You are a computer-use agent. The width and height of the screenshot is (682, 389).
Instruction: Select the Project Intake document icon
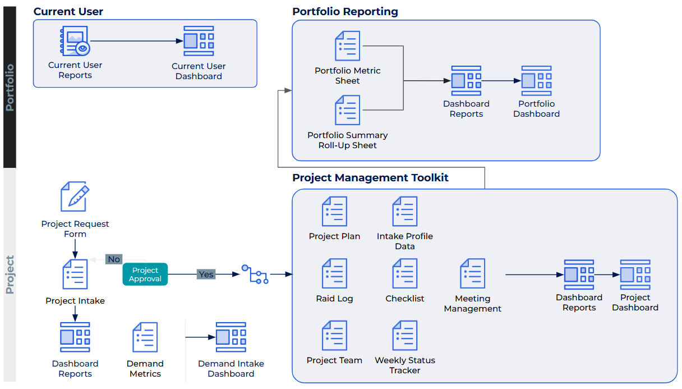pyautogui.click(x=75, y=273)
